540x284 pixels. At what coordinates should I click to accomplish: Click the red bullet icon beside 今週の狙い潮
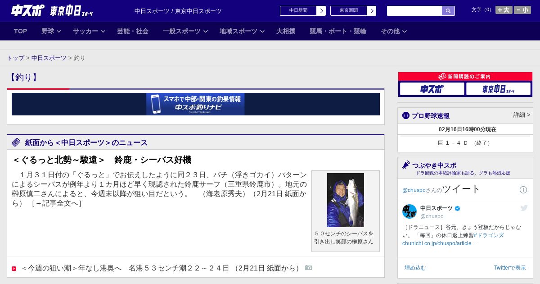[x=14, y=269]
